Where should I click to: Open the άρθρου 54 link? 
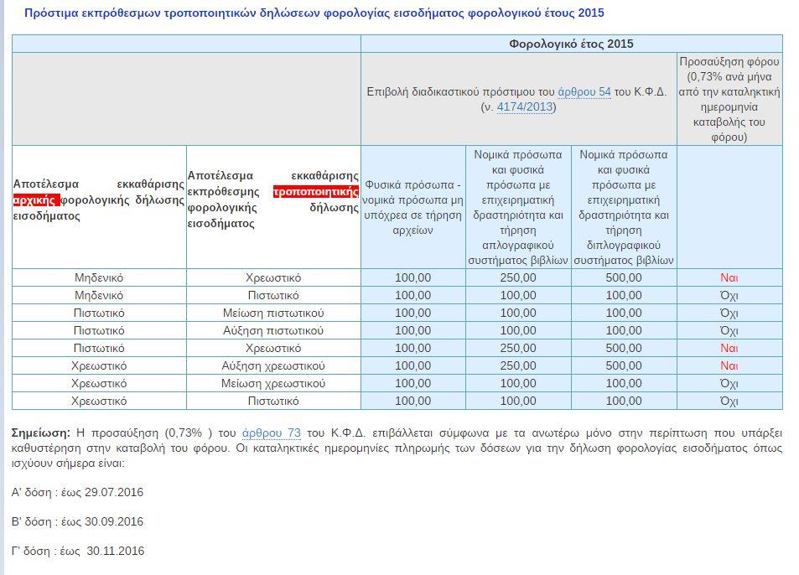(584, 91)
